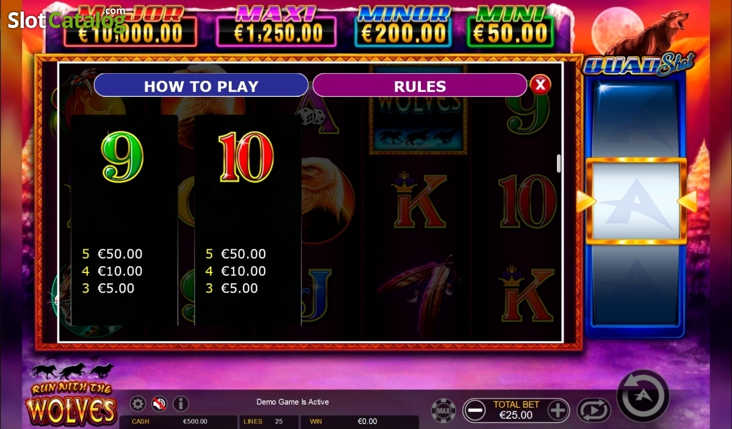This screenshot has height=429, width=732.
Task: Switch to the RULES tab
Action: click(420, 85)
